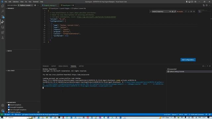Open the Source Control view
Image resolution: width=212 pixels, height=119 pixels.
point(3,17)
